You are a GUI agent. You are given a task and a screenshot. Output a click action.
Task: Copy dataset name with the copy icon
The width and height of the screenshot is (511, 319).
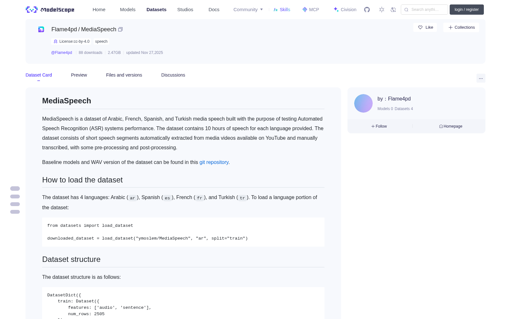[x=120, y=29]
